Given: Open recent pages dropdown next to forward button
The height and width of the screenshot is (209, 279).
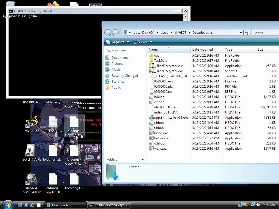Looking at the screenshot, I should [x=121, y=33].
